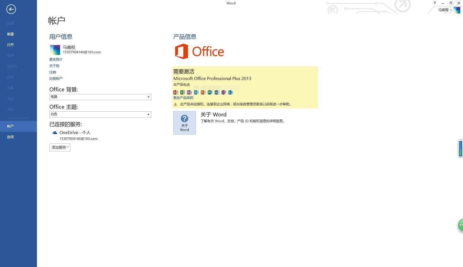463x267 pixels.
Task: Click the Word app icon in product list
Action: (217, 92)
